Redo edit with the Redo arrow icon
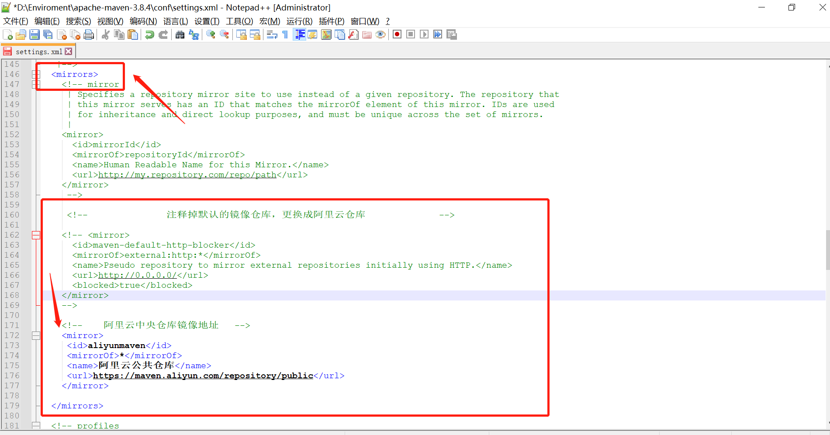 (x=163, y=35)
